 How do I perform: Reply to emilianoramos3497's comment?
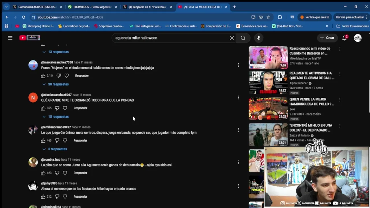coord(80,140)
